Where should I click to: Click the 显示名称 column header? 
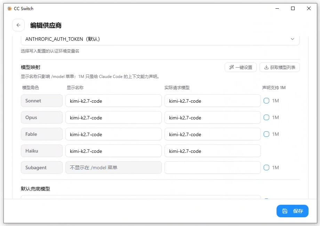(x=75, y=88)
